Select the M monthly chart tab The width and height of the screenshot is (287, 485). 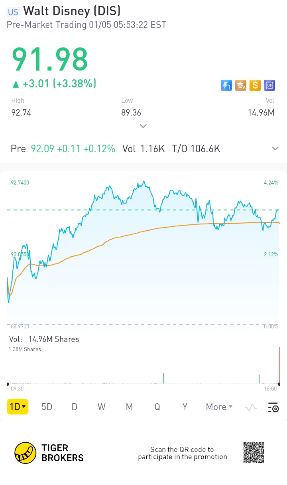[x=129, y=407]
